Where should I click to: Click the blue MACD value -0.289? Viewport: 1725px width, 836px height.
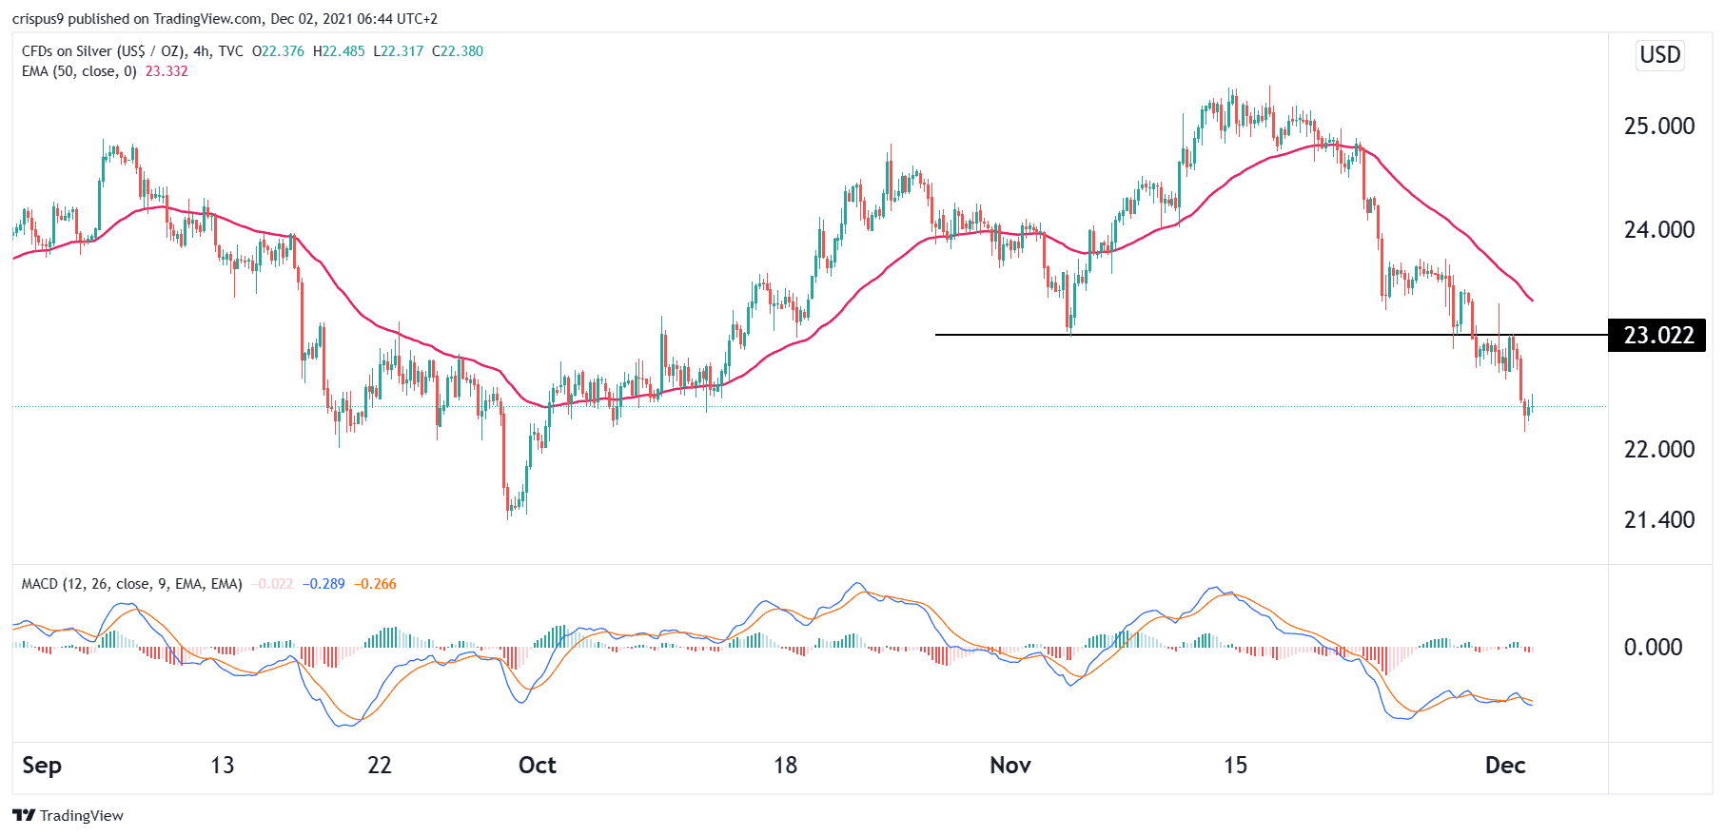[x=323, y=584]
